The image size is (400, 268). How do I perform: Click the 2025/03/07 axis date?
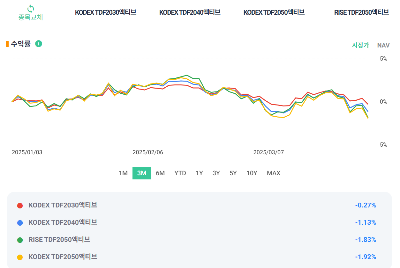pyautogui.click(x=268, y=152)
